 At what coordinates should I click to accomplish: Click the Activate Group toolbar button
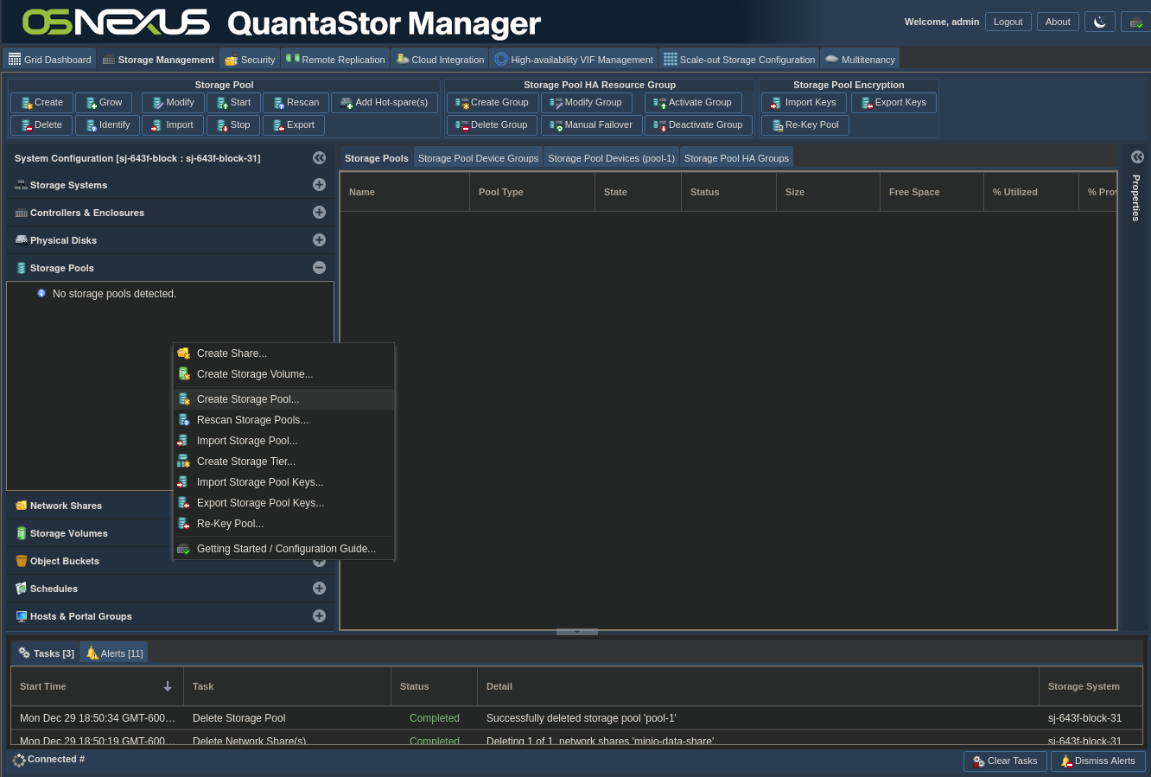coord(693,103)
